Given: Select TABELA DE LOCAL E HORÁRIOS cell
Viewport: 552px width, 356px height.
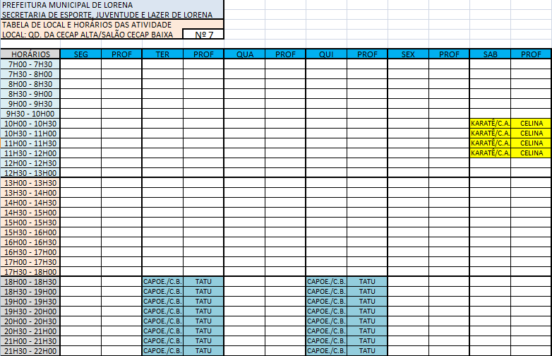Looking at the screenshot, I should pos(112,25).
